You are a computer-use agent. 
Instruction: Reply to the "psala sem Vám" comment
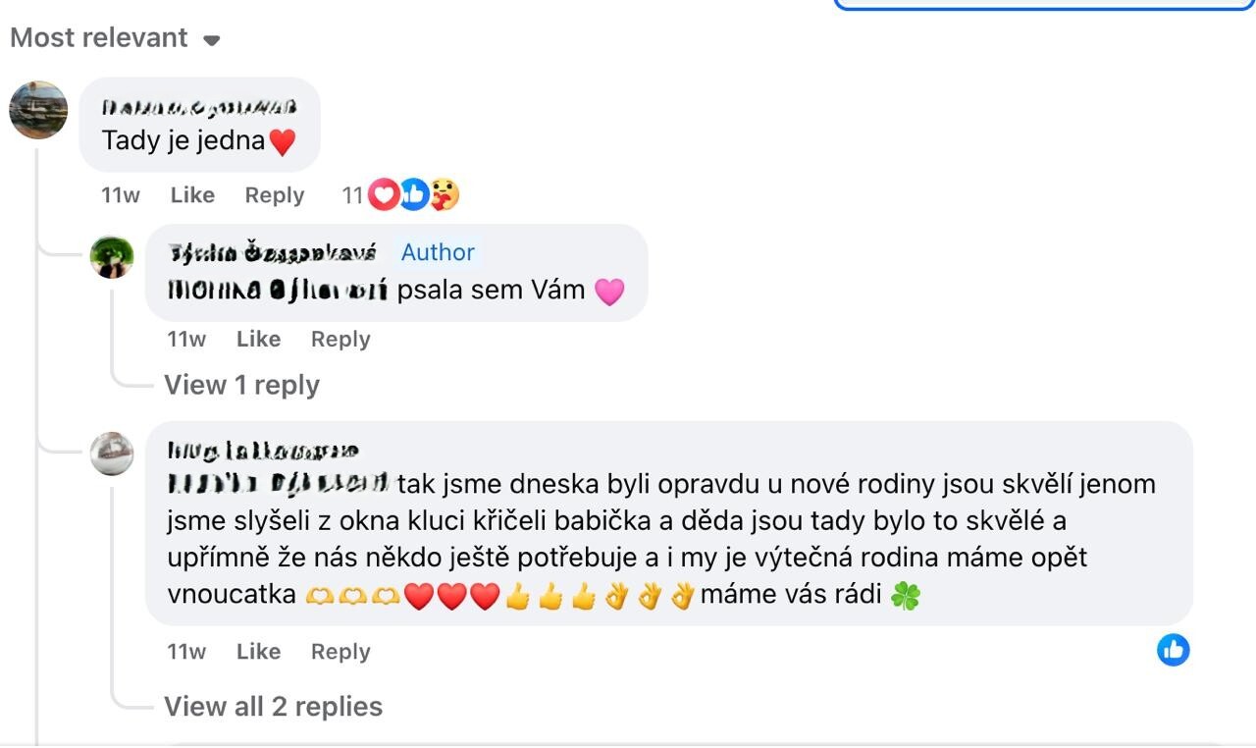pyautogui.click(x=340, y=339)
